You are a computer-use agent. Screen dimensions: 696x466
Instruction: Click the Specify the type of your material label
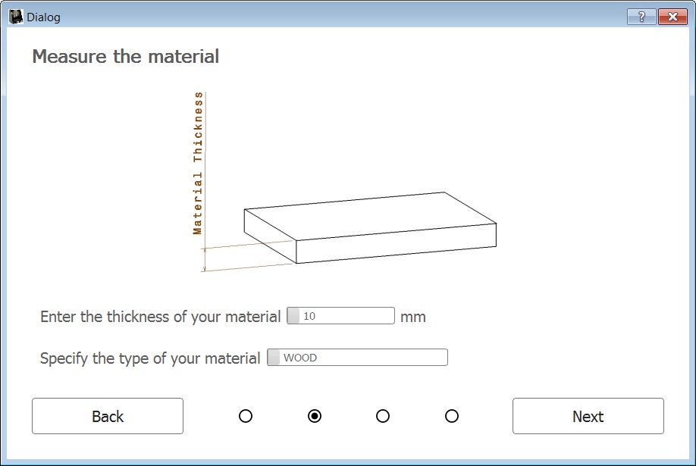point(150,358)
